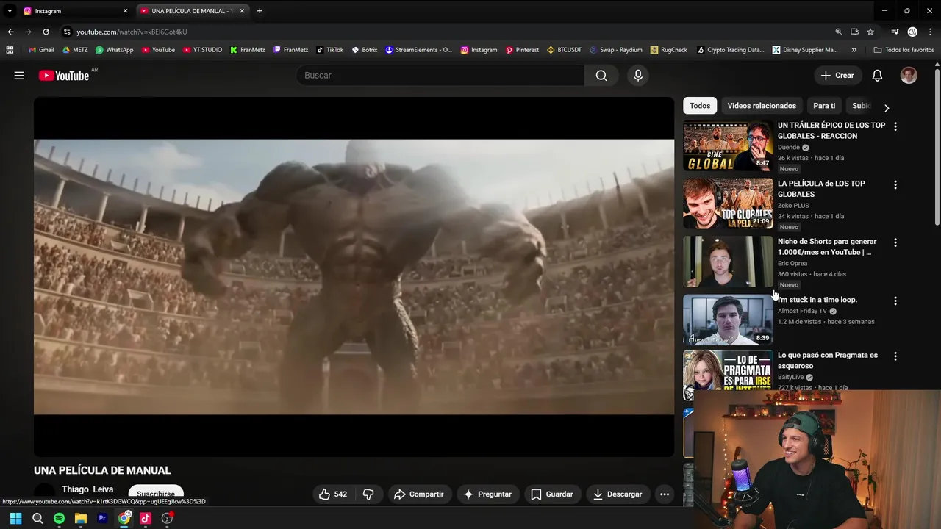Screen dimensions: 941x529
Task: Click Guardar to save the video
Action: 551,494
